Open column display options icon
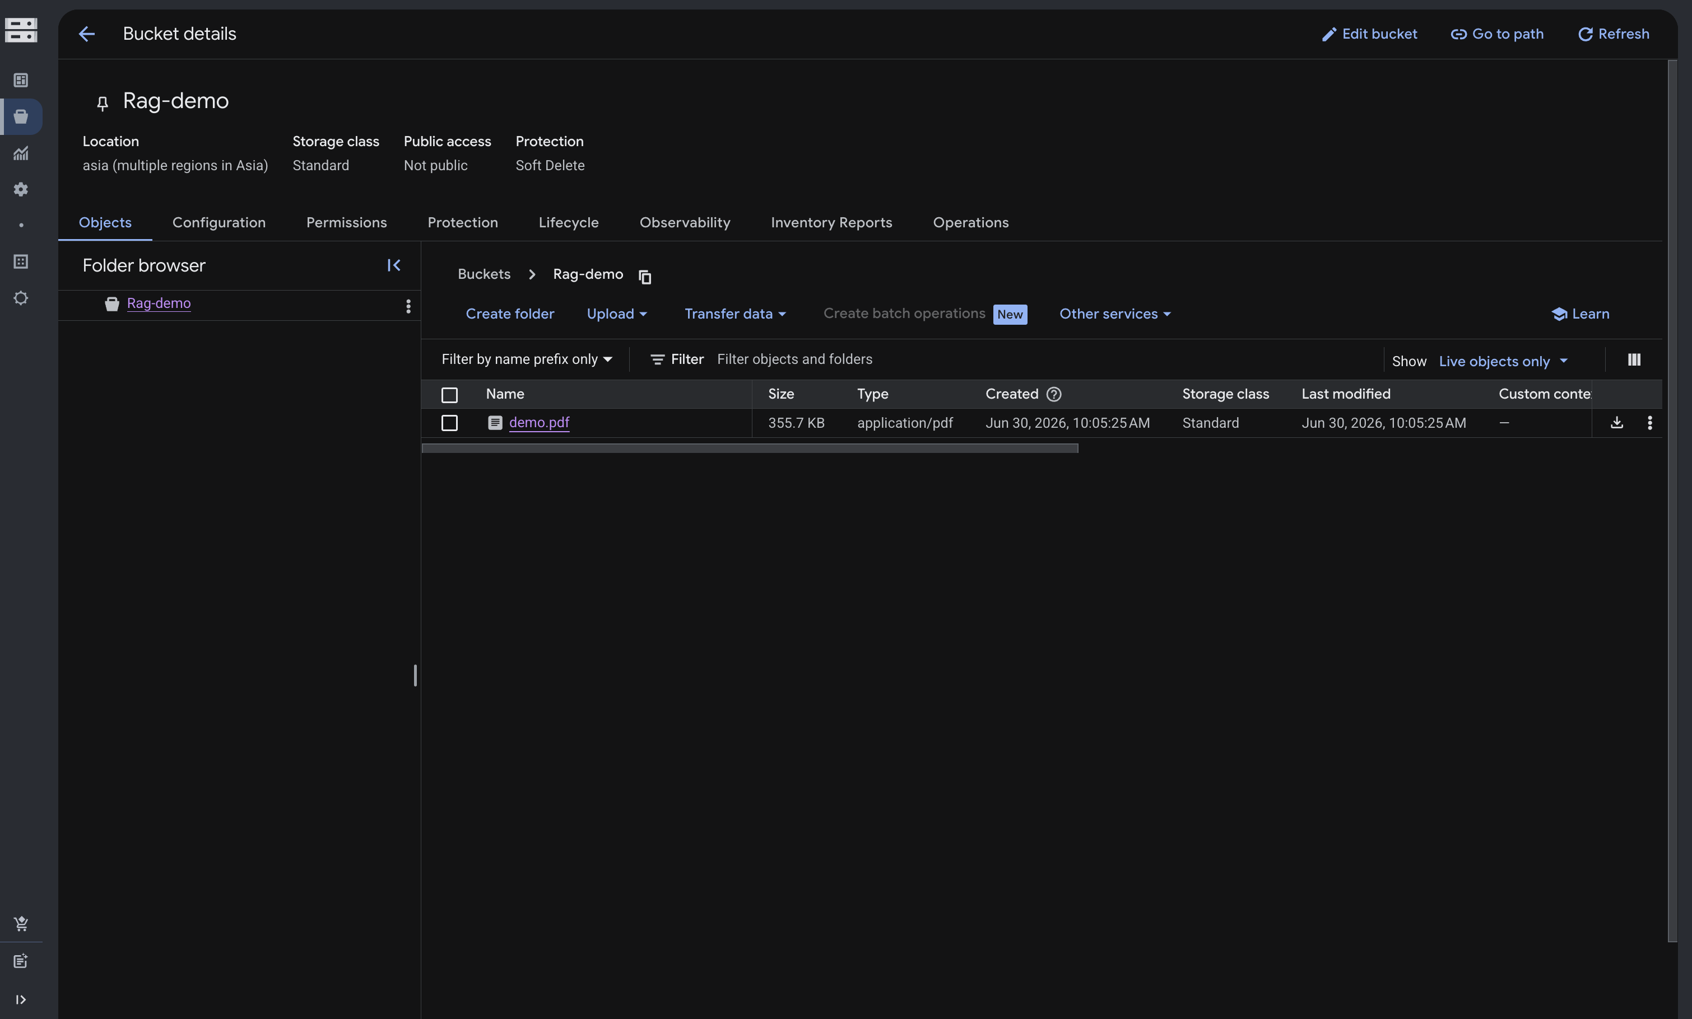The image size is (1692, 1019). click(1634, 359)
